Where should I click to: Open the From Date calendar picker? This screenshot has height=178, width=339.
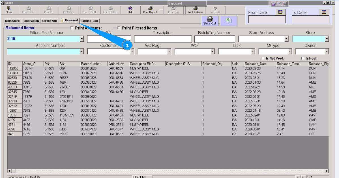[280, 12]
